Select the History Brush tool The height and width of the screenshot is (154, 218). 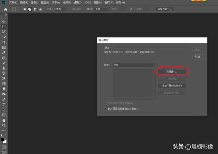pyautogui.click(x=4, y=73)
